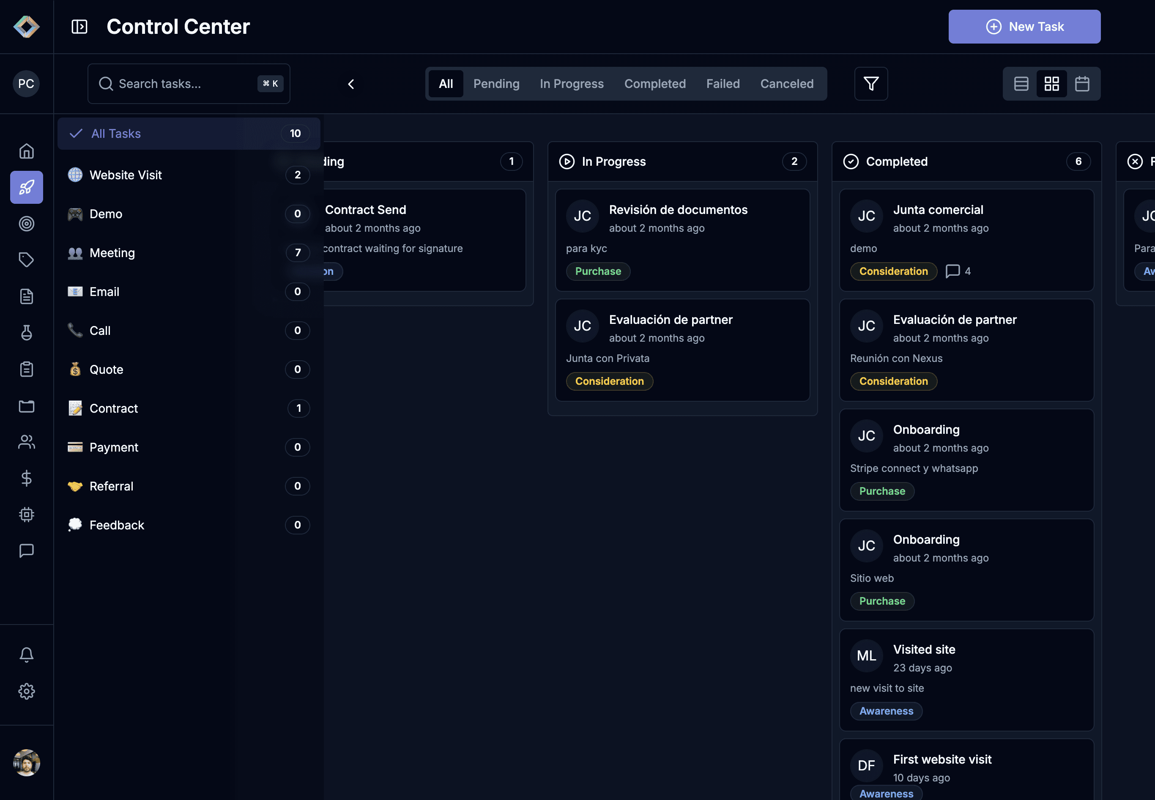Filter by Meeting task type
The image size is (1155, 800).
click(189, 252)
